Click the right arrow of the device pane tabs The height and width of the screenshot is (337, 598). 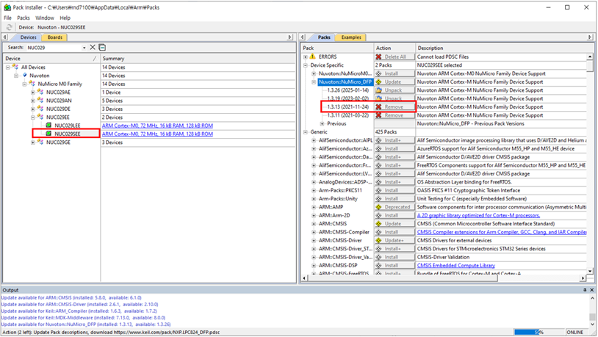pyautogui.click(x=290, y=37)
